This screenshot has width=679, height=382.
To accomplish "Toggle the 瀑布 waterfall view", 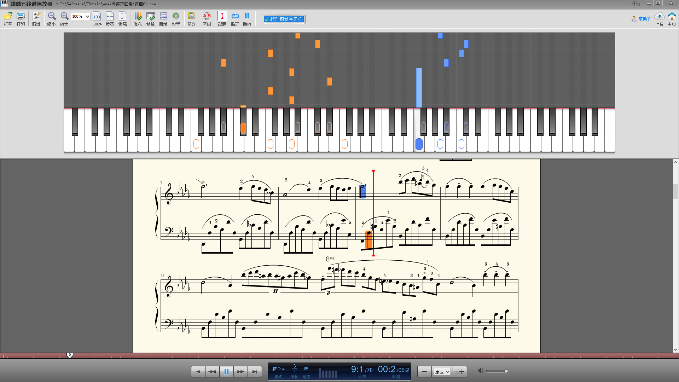I will 138,19.
